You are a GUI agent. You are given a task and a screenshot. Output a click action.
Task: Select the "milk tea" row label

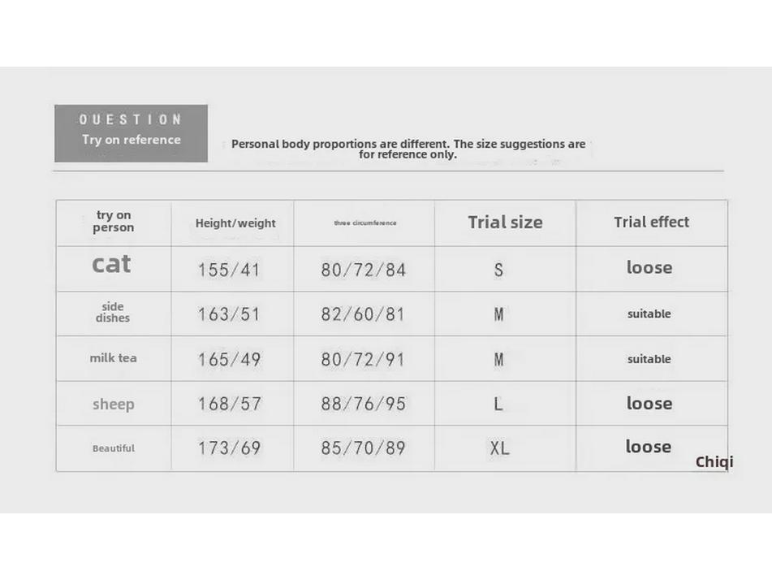[113, 358]
